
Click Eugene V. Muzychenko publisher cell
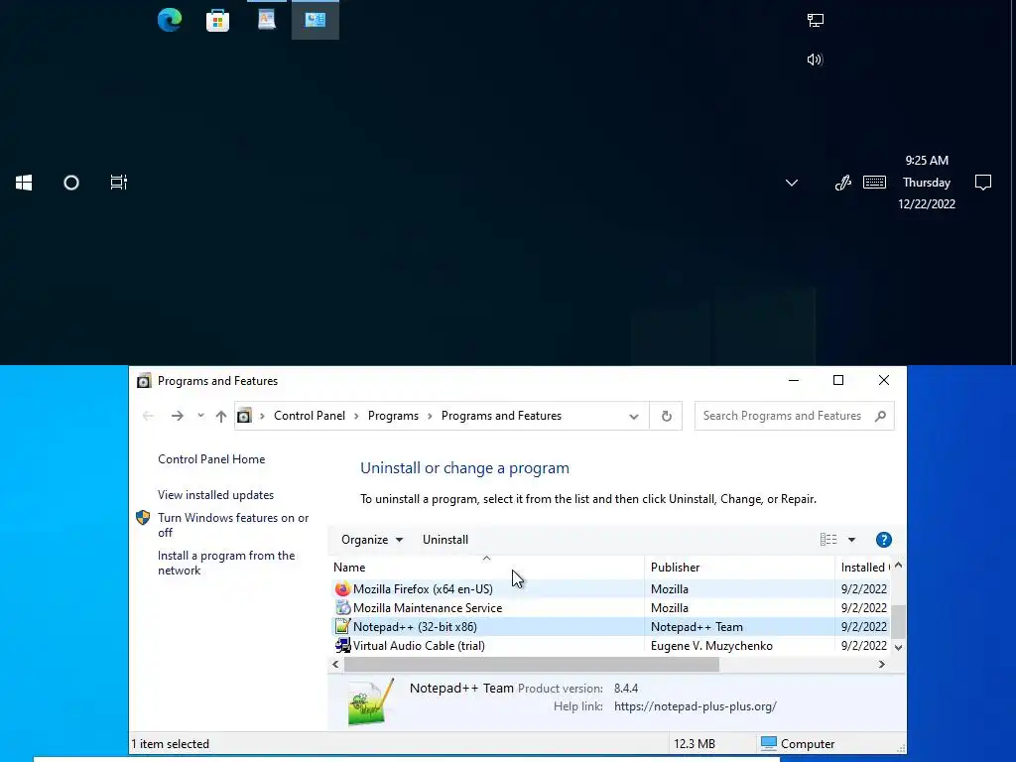coord(711,645)
